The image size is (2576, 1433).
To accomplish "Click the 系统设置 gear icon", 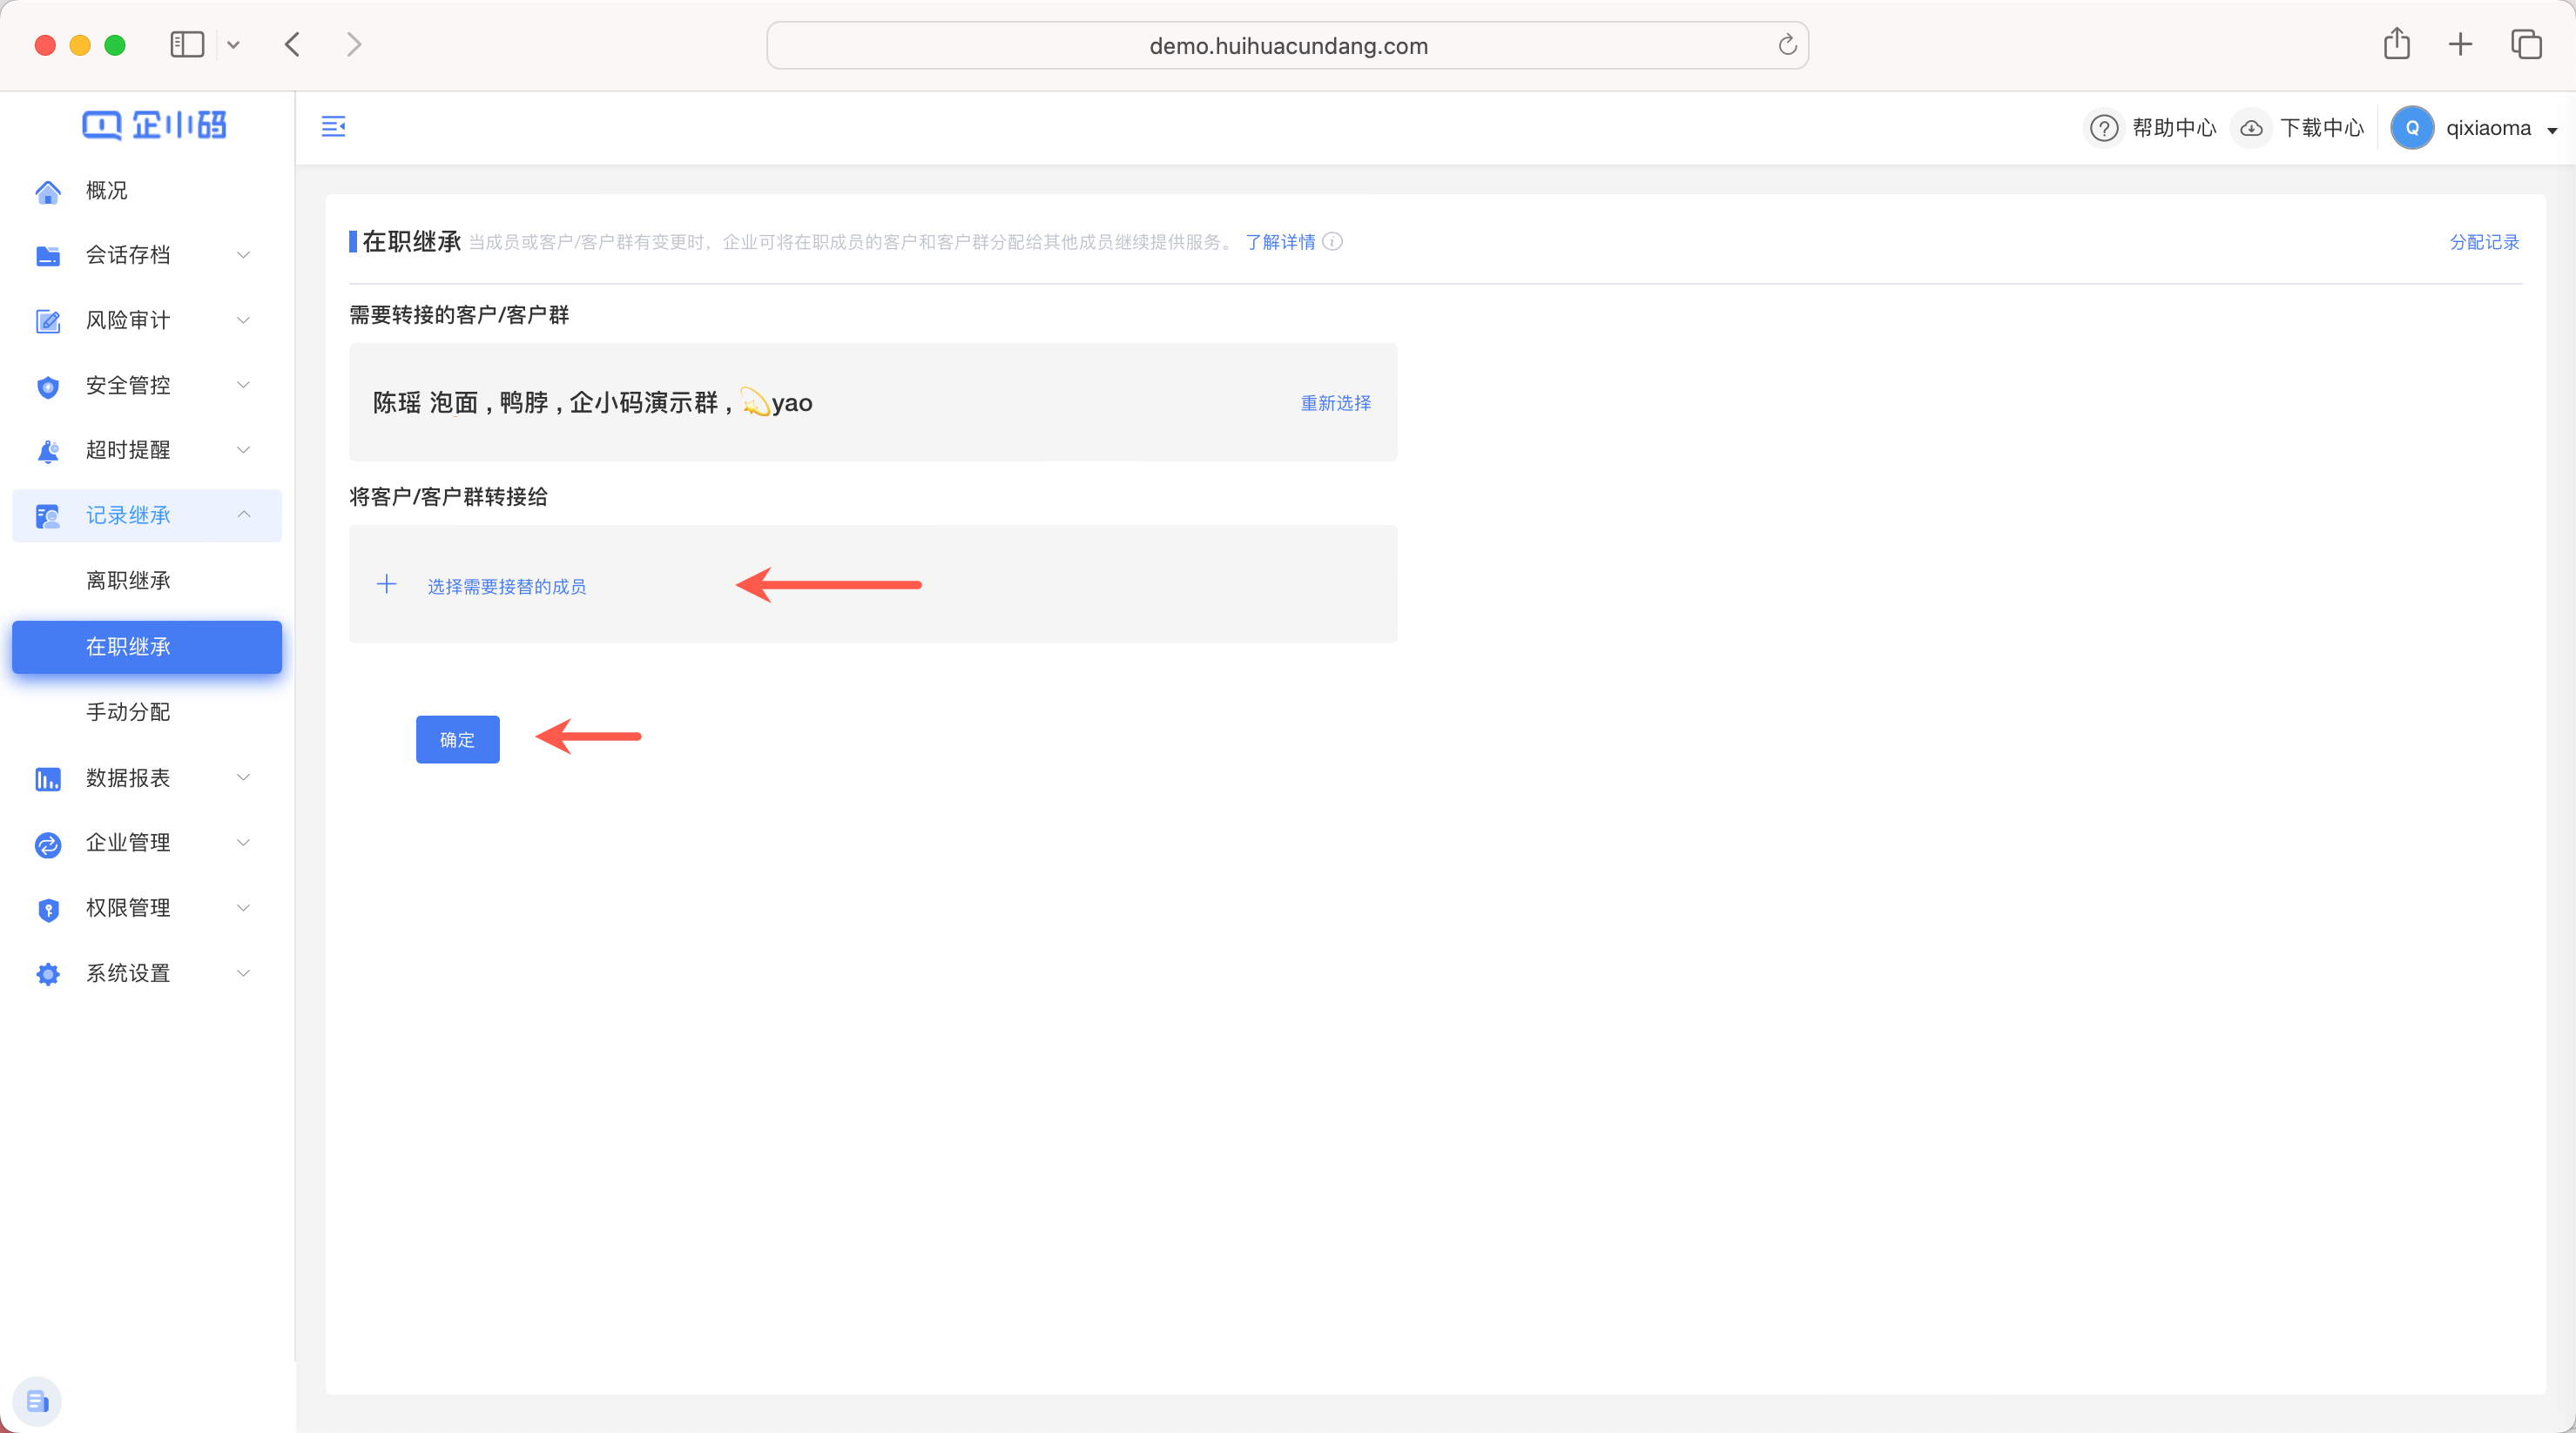I will tap(48, 974).
